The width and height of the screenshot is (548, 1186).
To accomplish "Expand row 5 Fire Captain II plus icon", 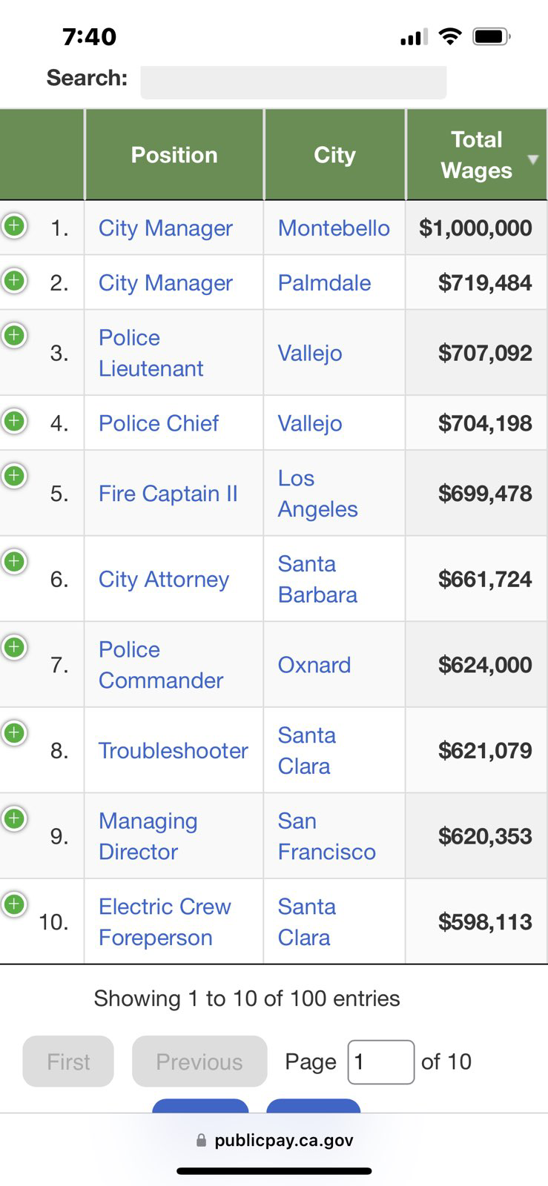I will (x=14, y=475).
